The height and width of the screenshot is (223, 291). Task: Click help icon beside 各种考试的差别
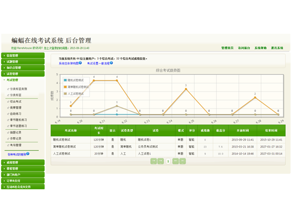(x=28, y=154)
